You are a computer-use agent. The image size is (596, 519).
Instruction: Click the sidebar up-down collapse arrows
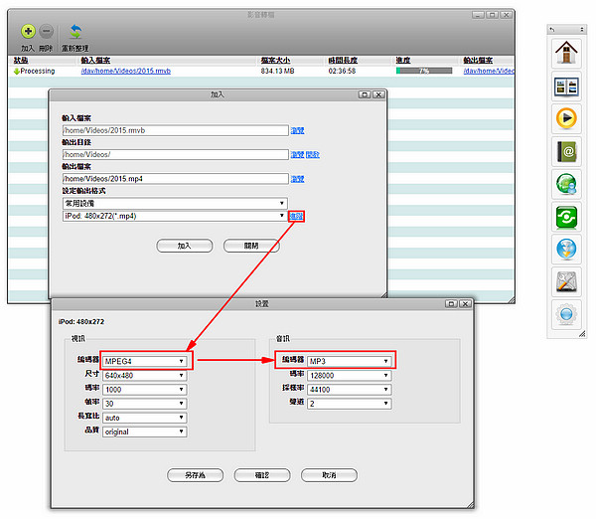(x=581, y=29)
